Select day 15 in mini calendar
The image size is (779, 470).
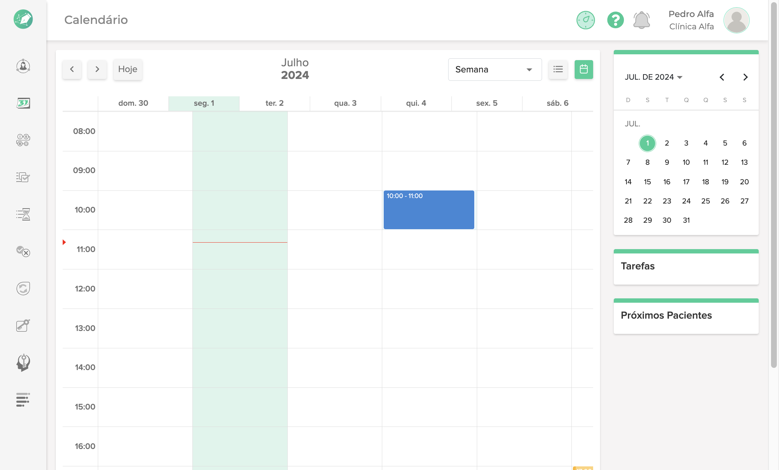click(647, 182)
